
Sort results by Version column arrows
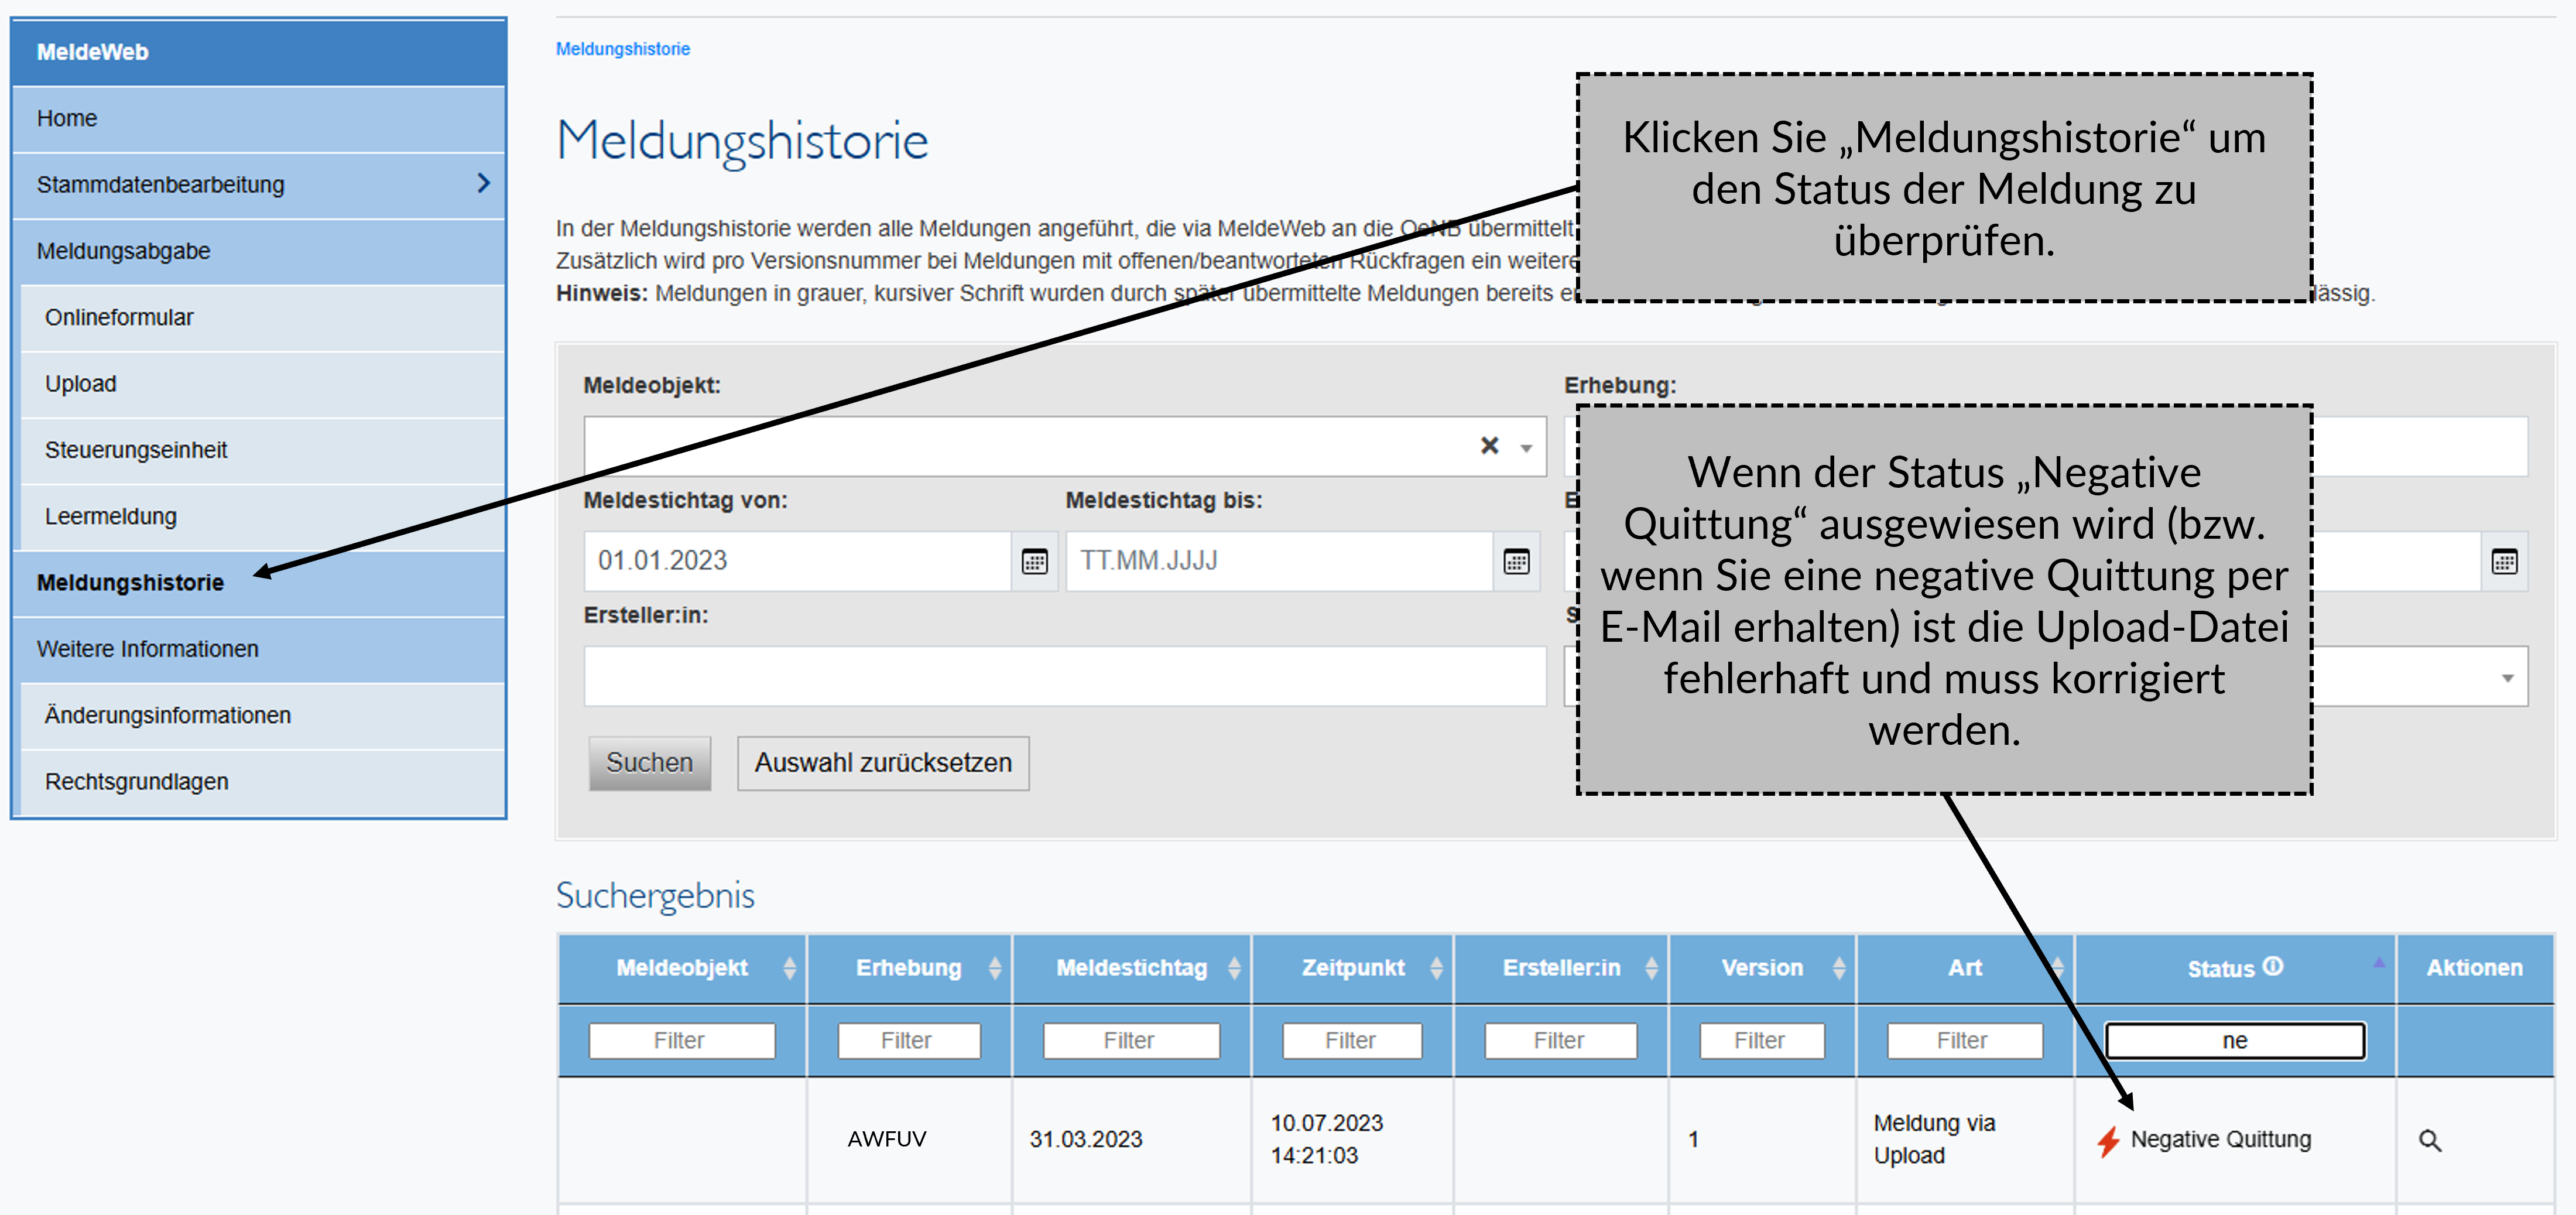point(1838,967)
